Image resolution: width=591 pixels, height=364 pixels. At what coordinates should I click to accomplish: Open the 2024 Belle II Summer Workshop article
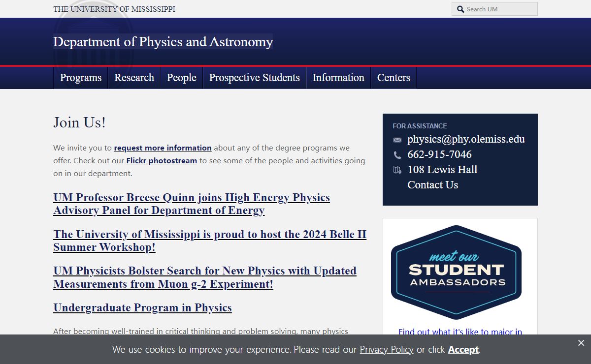(x=210, y=241)
